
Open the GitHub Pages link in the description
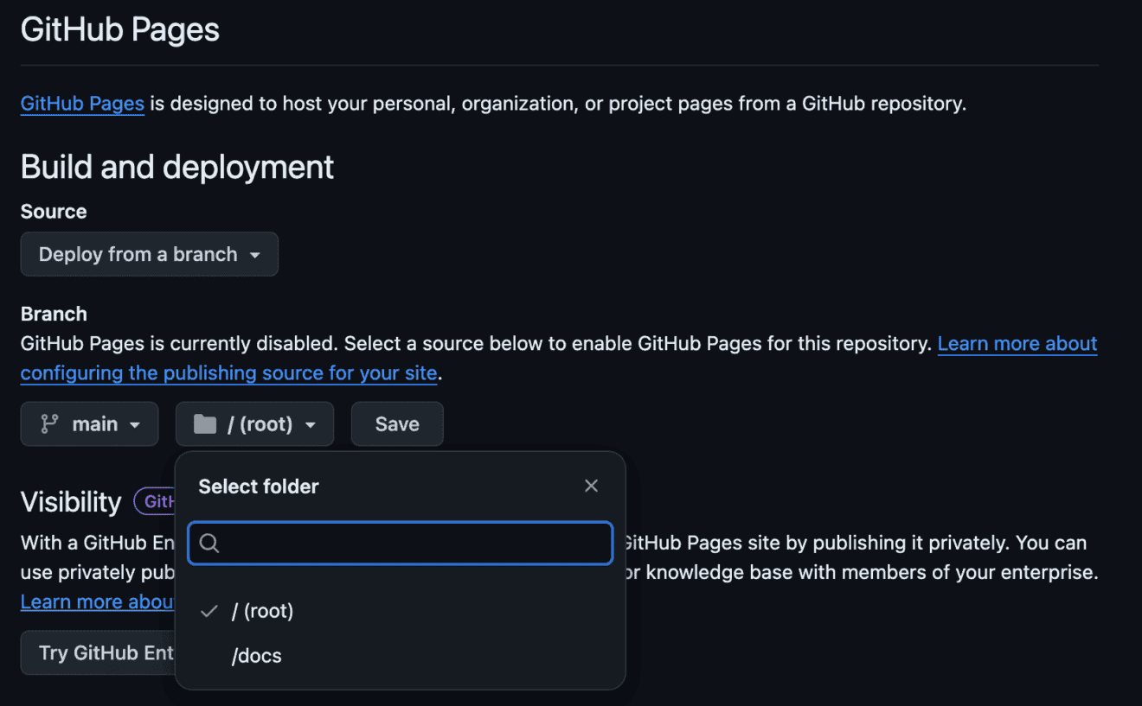coord(82,104)
